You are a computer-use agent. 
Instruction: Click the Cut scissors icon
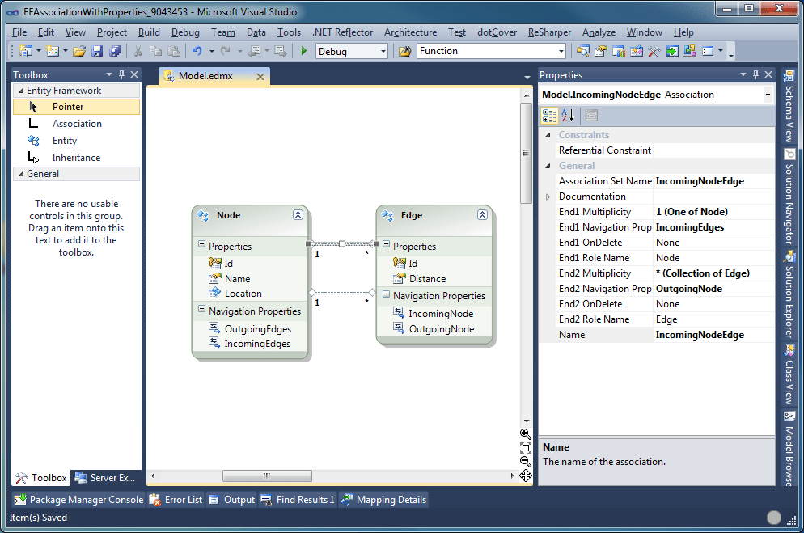[x=138, y=51]
